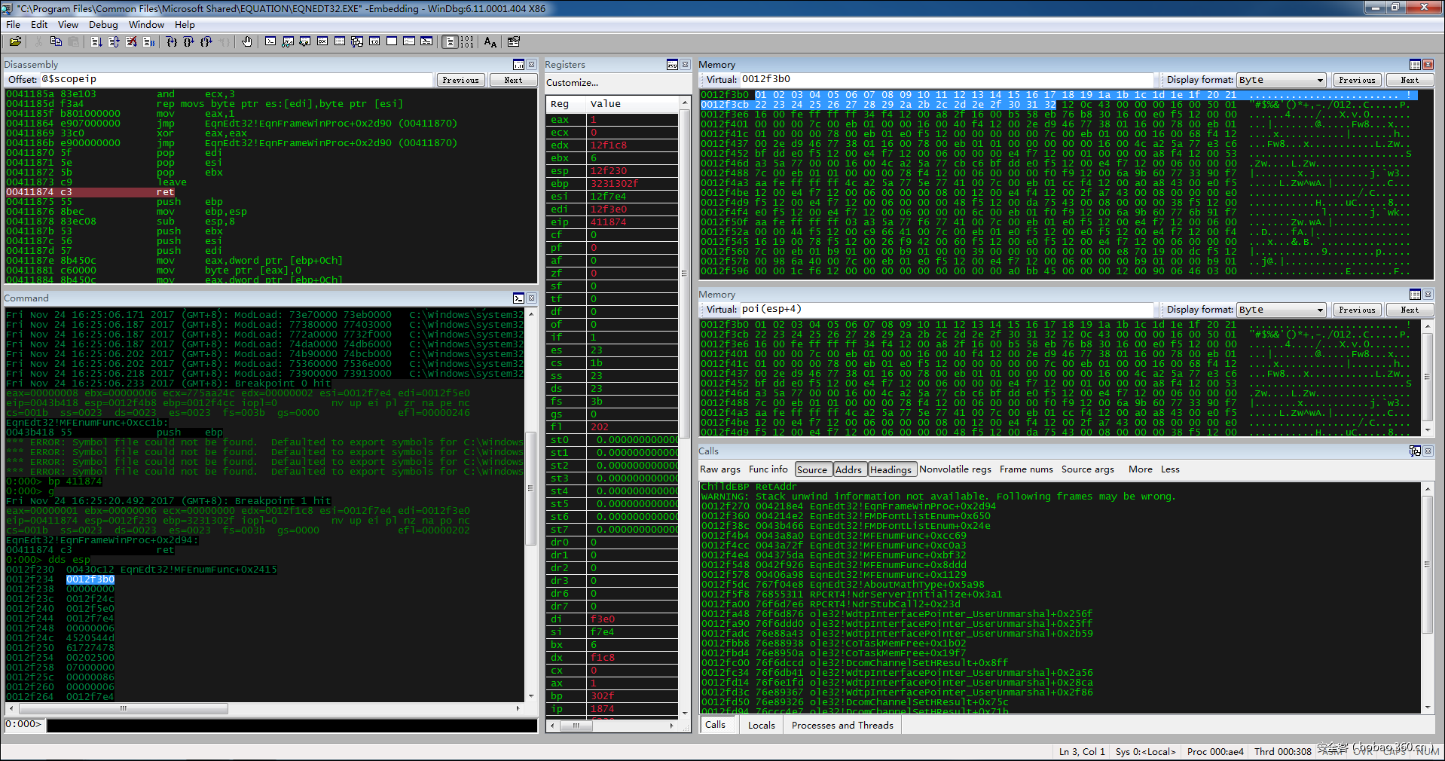Open the Command window via toolbar icon
The height and width of the screenshot is (761, 1445).
click(x=270, y=42)
